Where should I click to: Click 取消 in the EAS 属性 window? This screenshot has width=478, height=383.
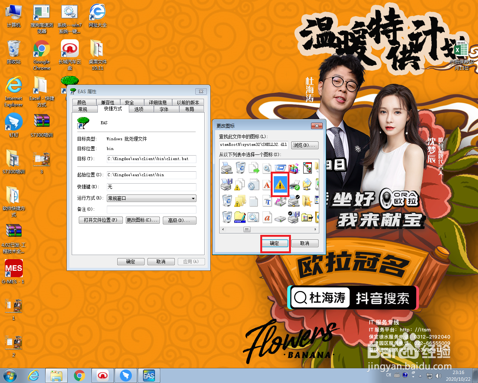(x=161, y=262)
